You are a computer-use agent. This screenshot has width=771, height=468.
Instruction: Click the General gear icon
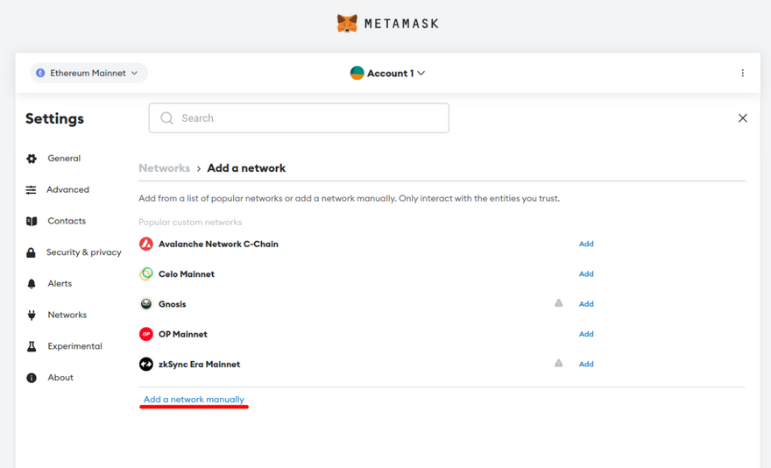pos(32,159)
